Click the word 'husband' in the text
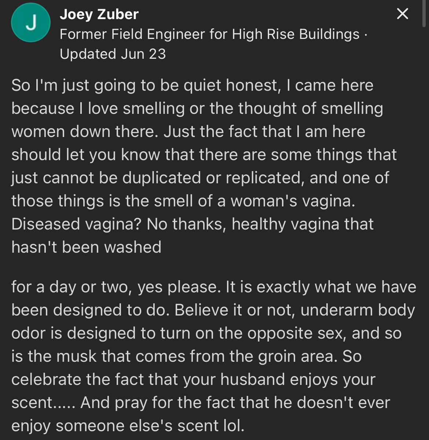The height and width of the screenshot is (440, 429). [247, 379]
